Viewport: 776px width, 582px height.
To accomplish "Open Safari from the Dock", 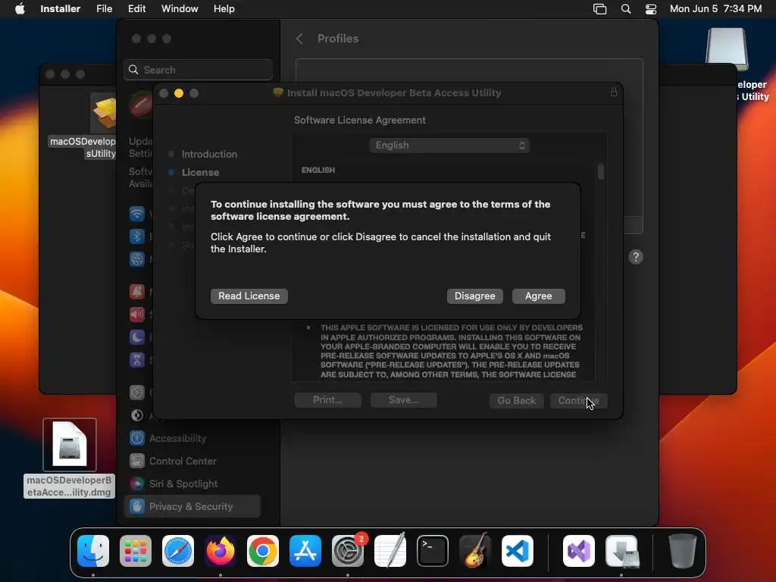I will (x=178, y=551).
